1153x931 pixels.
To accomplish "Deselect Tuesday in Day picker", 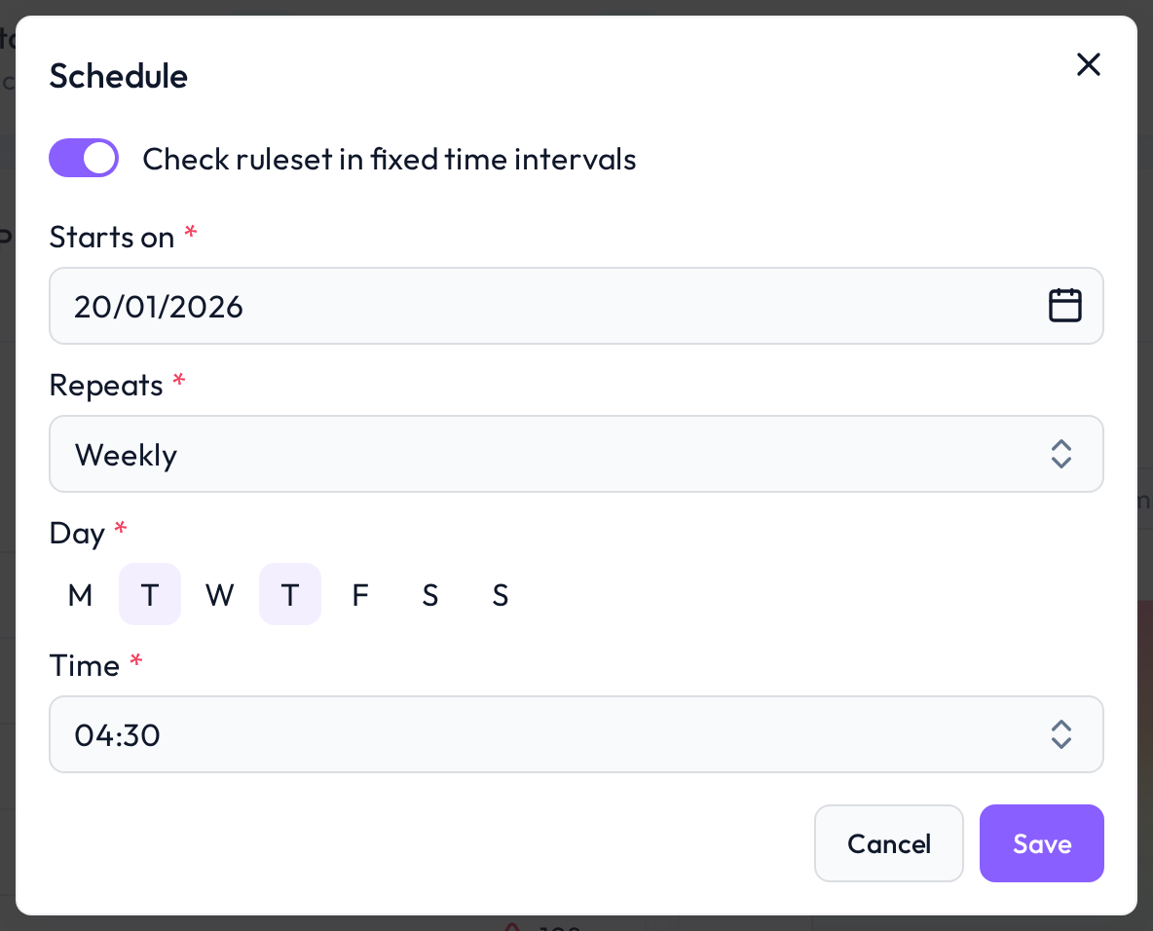I will point(150,594).
